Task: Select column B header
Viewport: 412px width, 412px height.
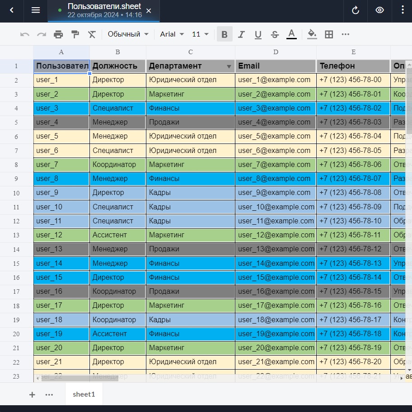Action: (x=117, y=52)
